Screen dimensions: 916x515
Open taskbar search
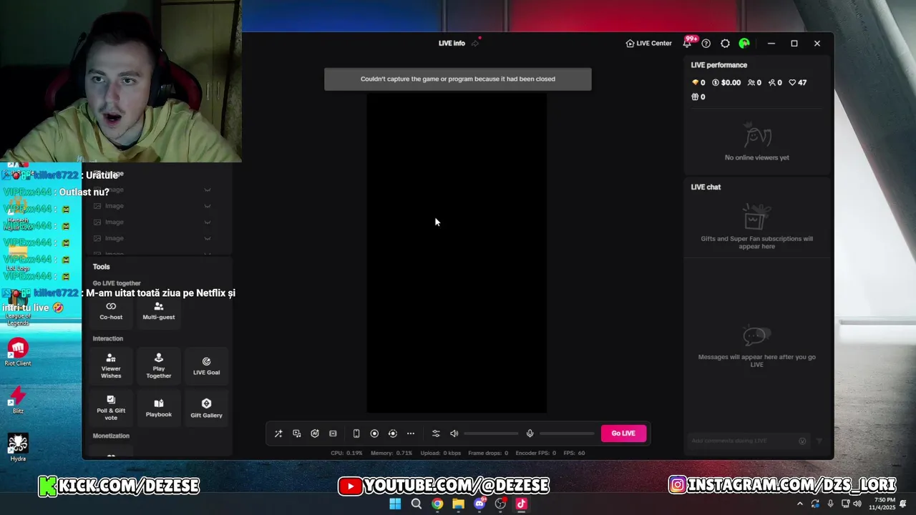[416, 504]
